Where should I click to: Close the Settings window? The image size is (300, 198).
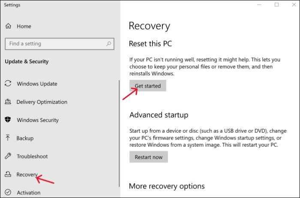[294, 5]
